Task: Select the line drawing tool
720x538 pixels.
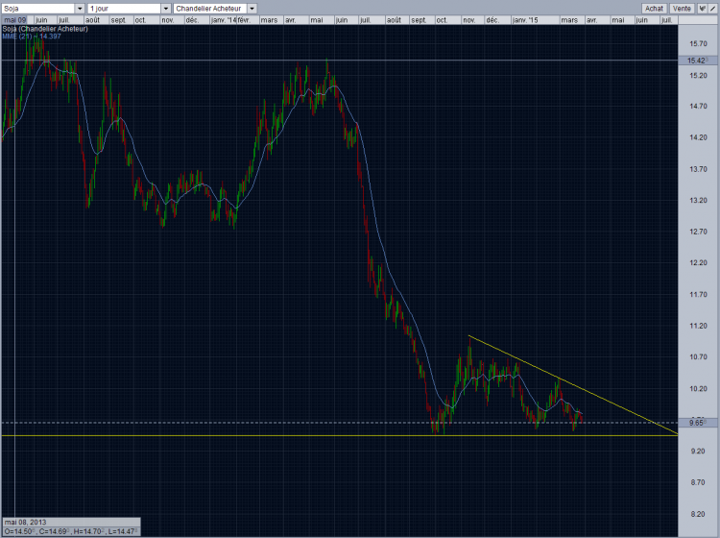Action: coord(713,9)
